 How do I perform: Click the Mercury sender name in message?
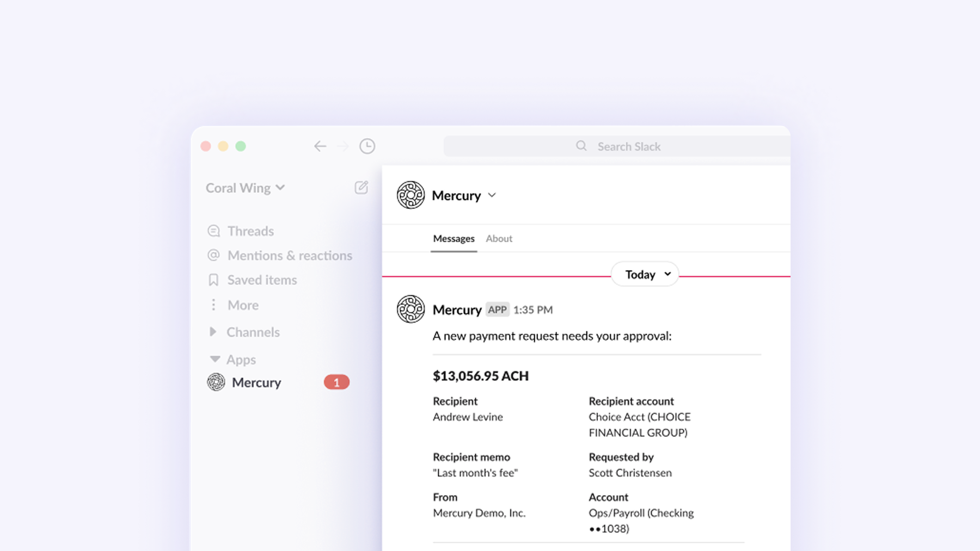coord(457,310)
